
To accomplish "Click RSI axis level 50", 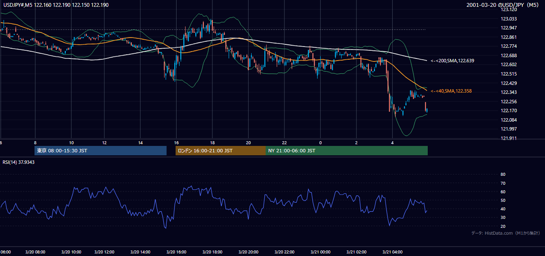I will pos(503,200).
